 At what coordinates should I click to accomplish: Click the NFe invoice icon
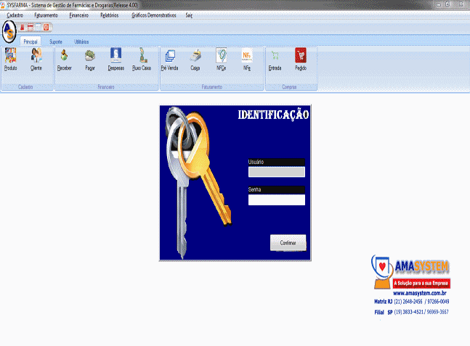tap(247, 57)
